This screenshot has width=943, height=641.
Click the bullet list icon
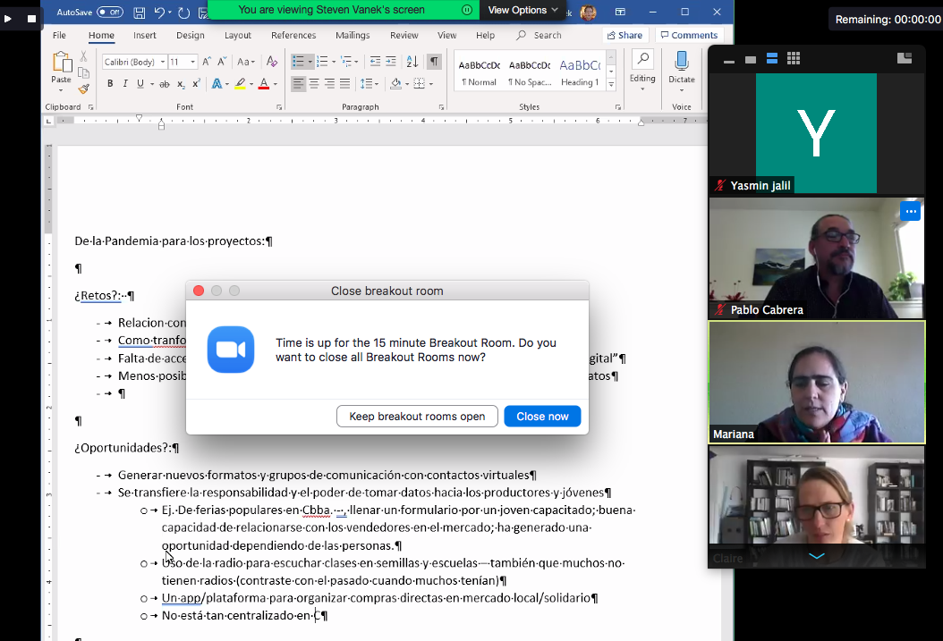[x=298, y=62]
